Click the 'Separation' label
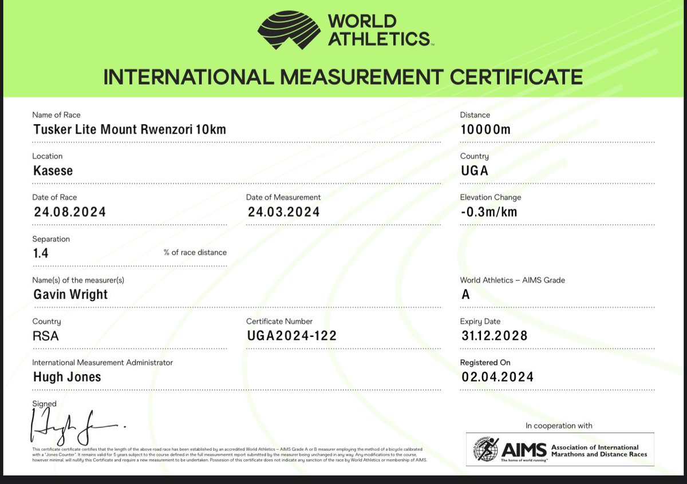Image resolution: width=687 pixels, height=484 pixels. coord(51,239)
